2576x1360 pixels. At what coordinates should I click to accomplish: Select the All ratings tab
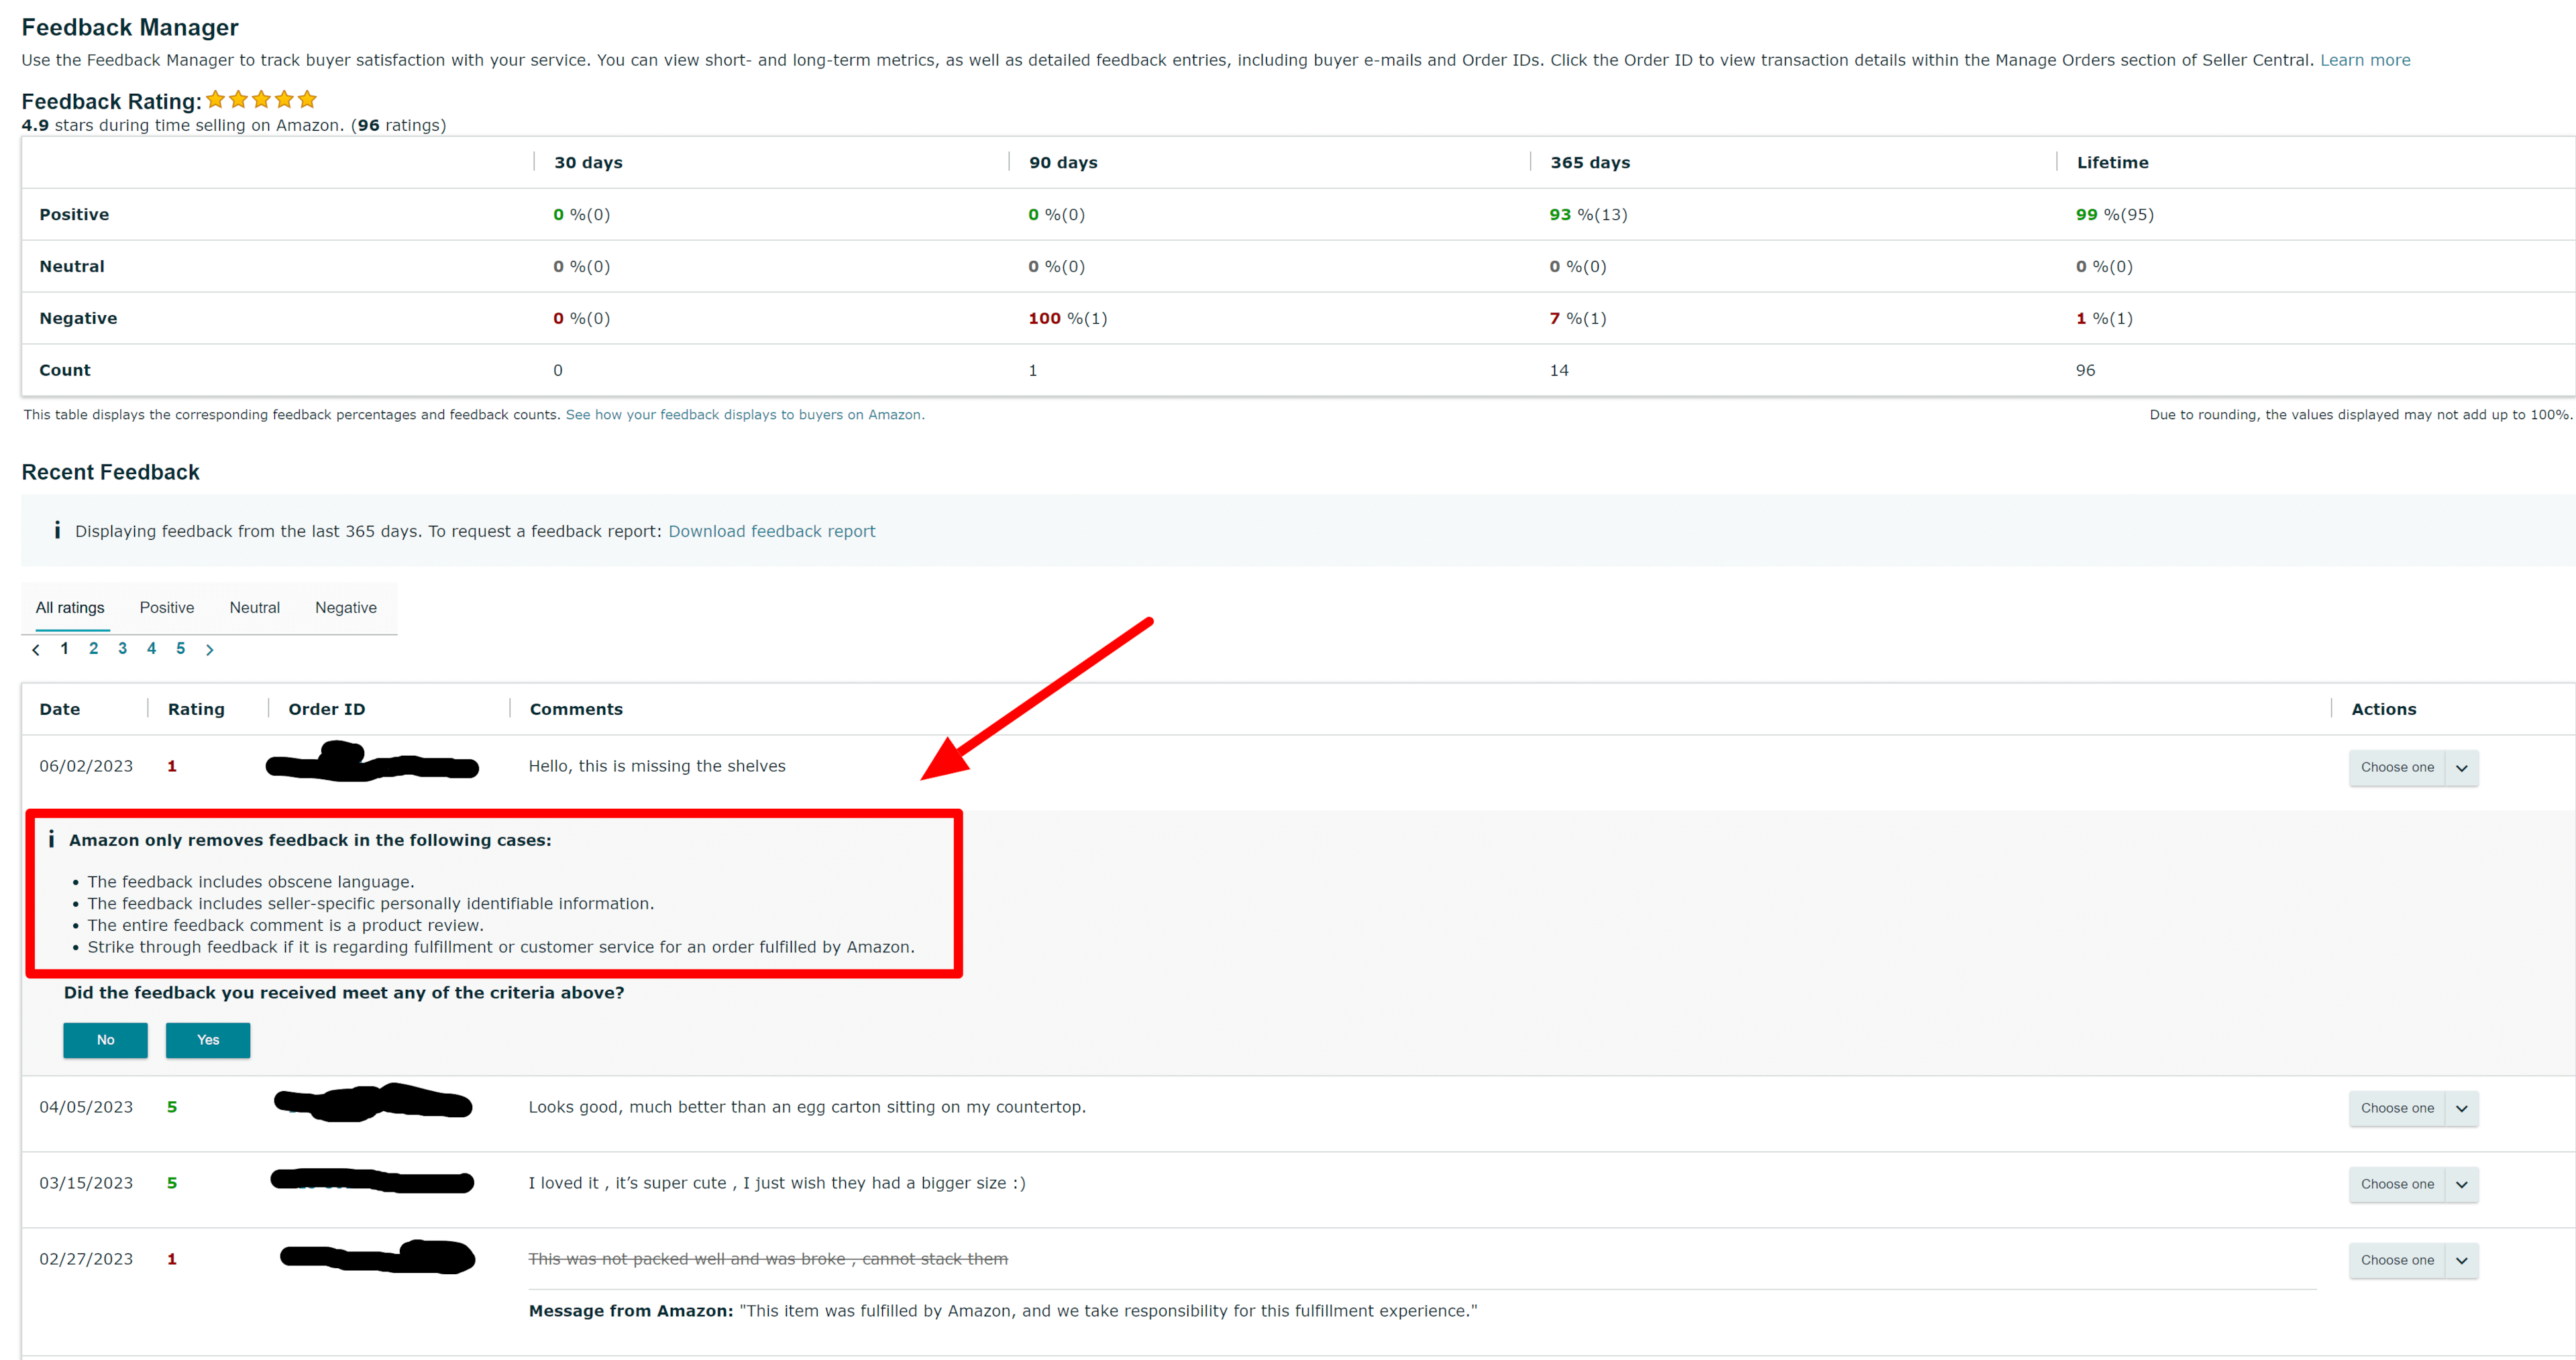coord(70,607)
